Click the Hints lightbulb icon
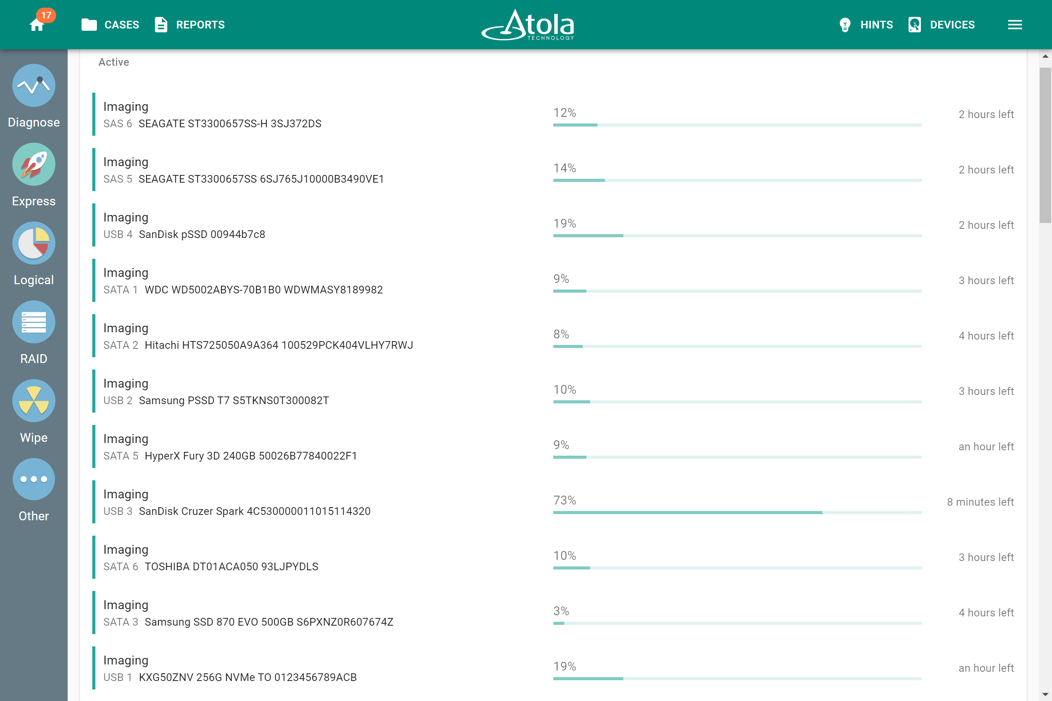Screen dimensions: 1052x701 coord(845,25)
